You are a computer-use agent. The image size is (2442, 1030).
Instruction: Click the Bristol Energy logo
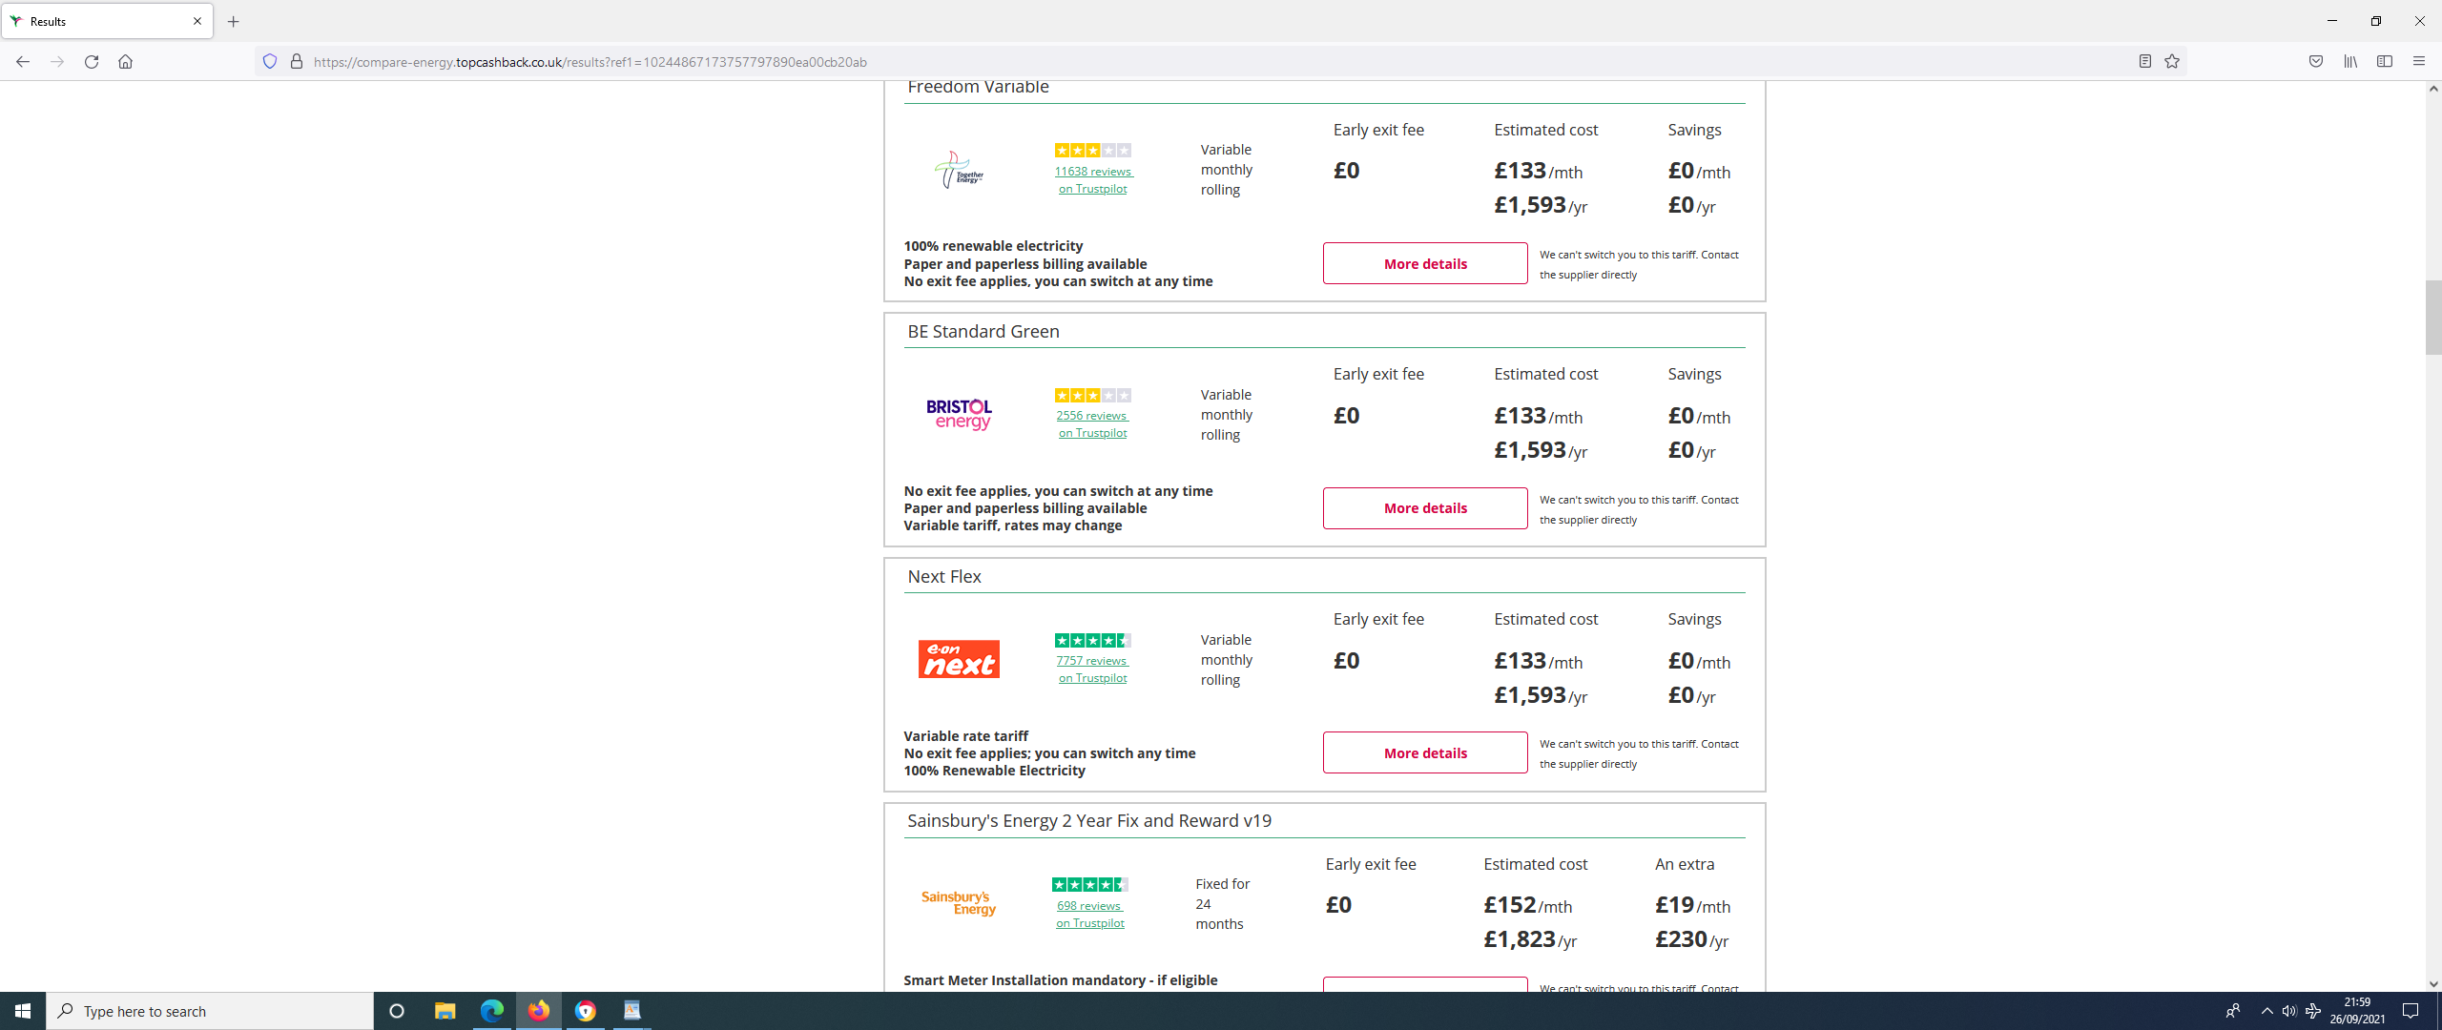pyautogui.click(x=959, y=414)
